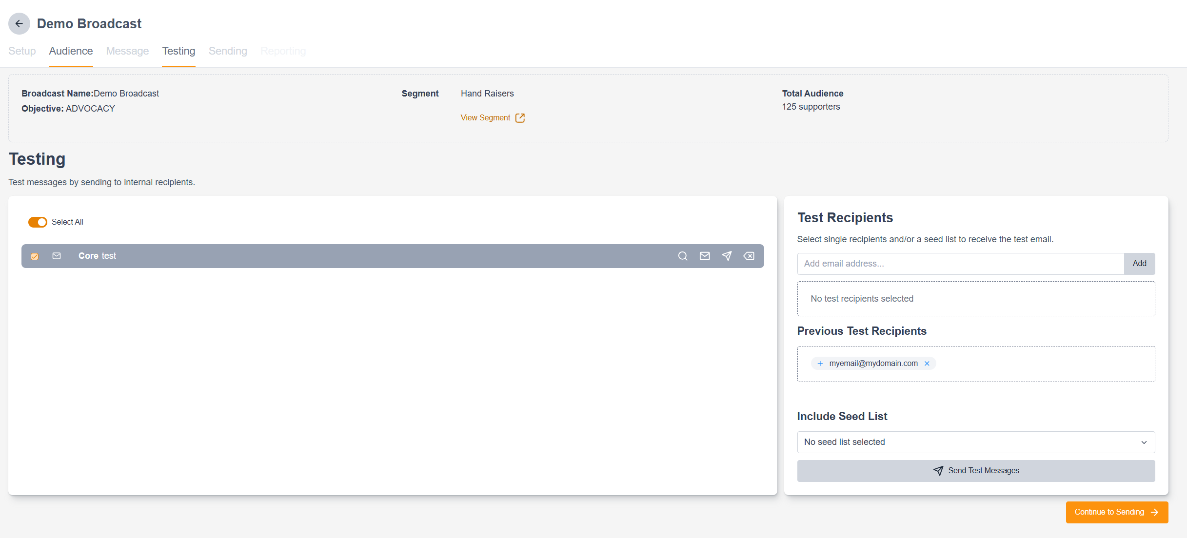Click Send Test Messages button
This screenshot has height=538, width=1187.
point(976,471)
